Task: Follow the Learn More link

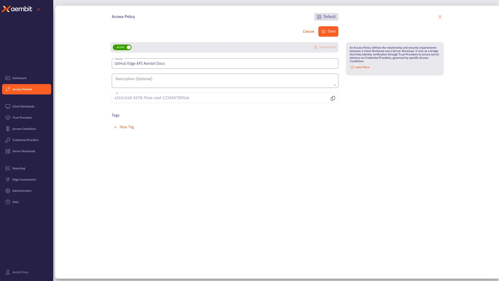Action: (x=360, y=67)
